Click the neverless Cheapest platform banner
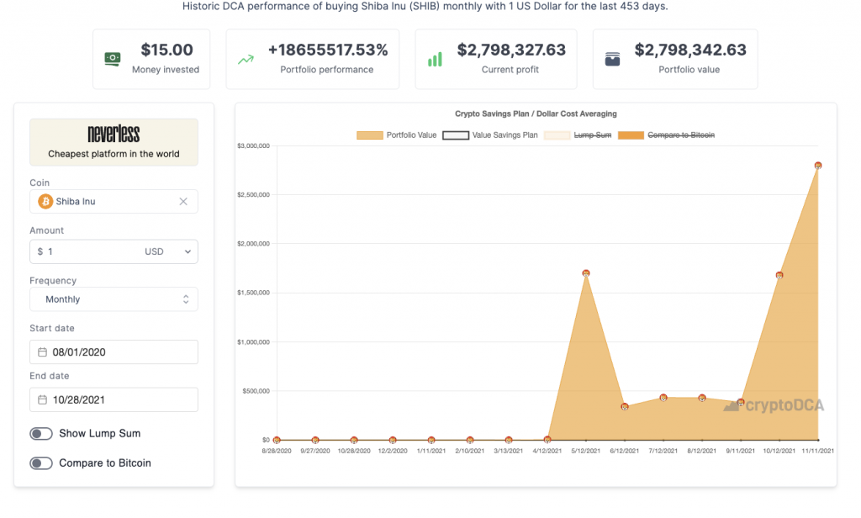The height and width of the screenshot is (518, 861). [114, 142]
